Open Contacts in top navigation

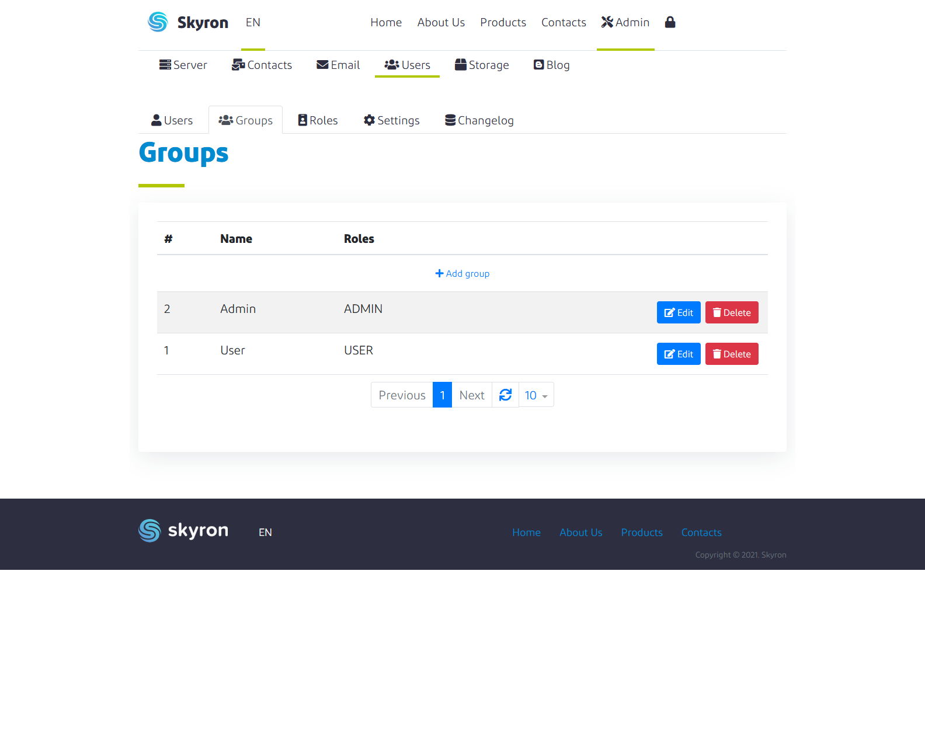coord(564,22)
